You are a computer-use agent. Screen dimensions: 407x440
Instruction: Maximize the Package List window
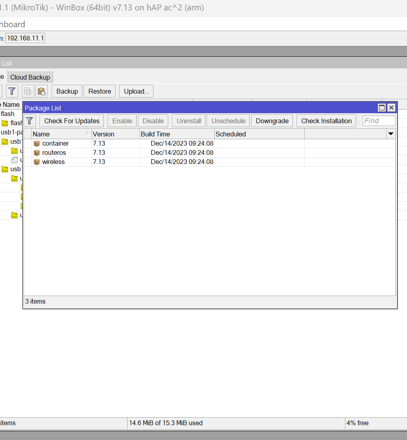coord(382,108)
